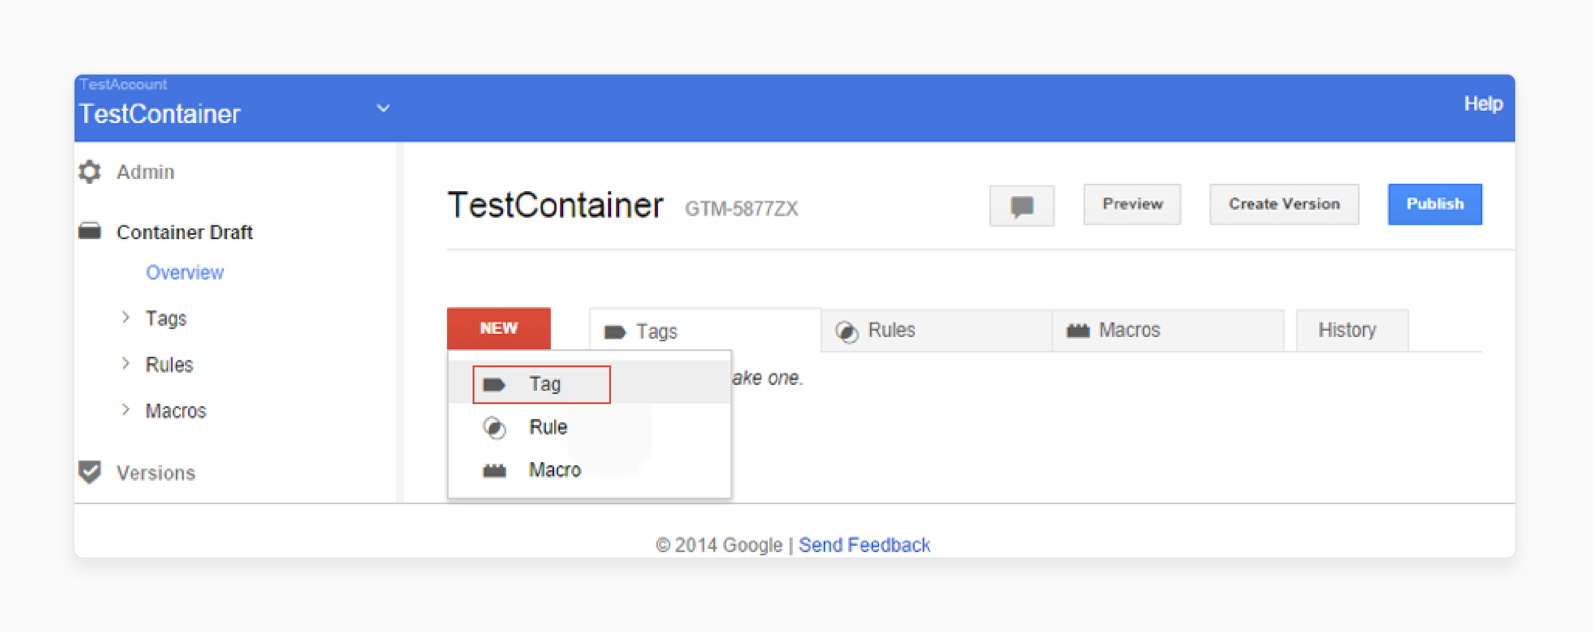Click the GTM-5877ZX container ID

pos(741,209)
